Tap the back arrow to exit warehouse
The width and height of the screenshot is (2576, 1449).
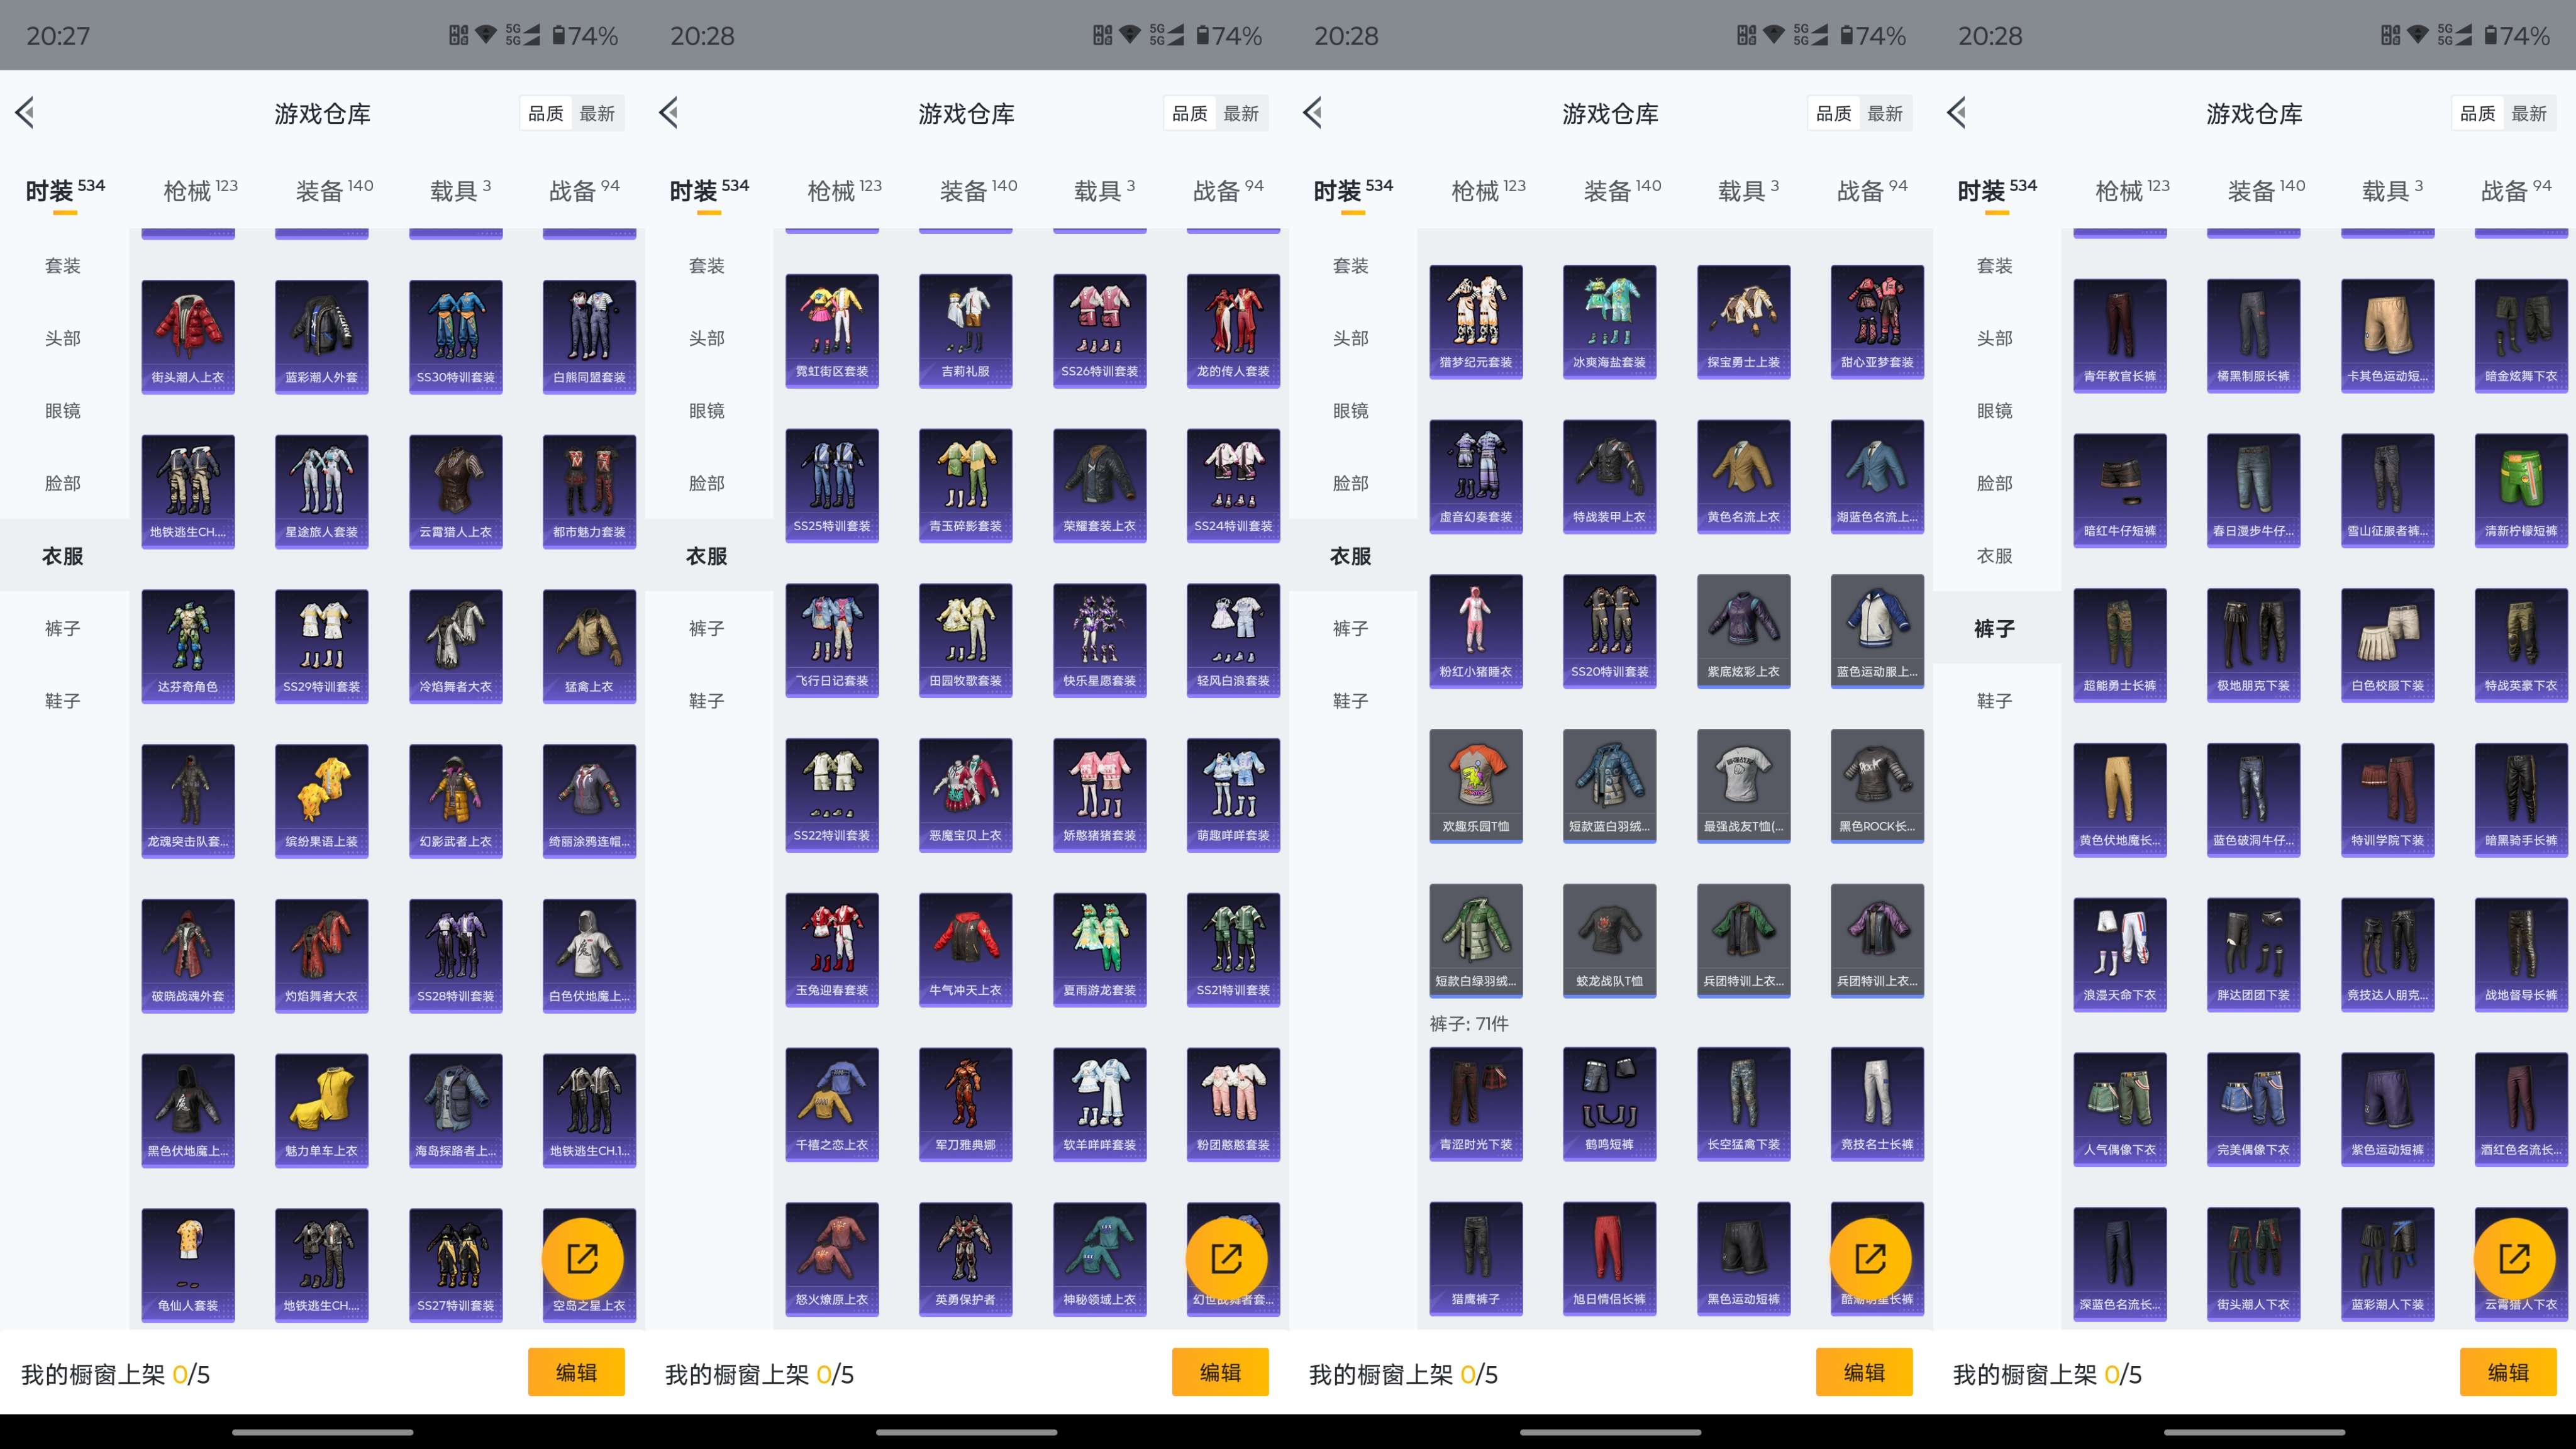[25, 113]
